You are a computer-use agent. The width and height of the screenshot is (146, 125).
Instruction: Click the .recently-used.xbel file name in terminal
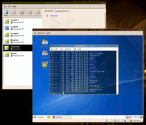click(x=97, y=71)
